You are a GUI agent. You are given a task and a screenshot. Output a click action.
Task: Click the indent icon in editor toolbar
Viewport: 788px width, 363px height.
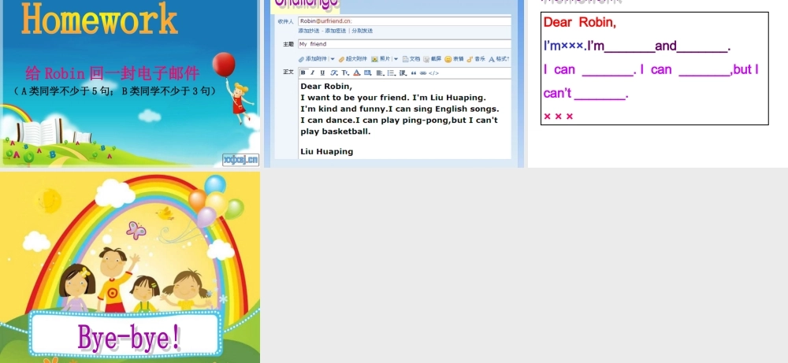[x=403, y=73]
